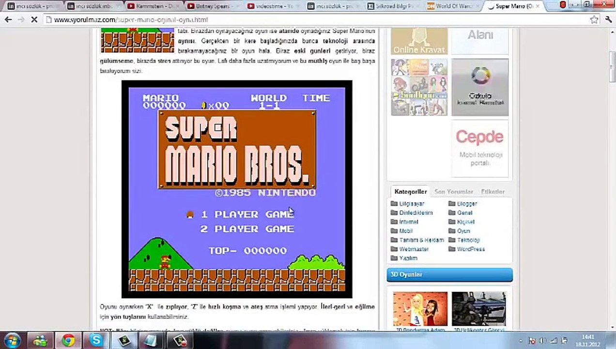Open the Yazılım category
Screen dimensions: 616x349
408,258
